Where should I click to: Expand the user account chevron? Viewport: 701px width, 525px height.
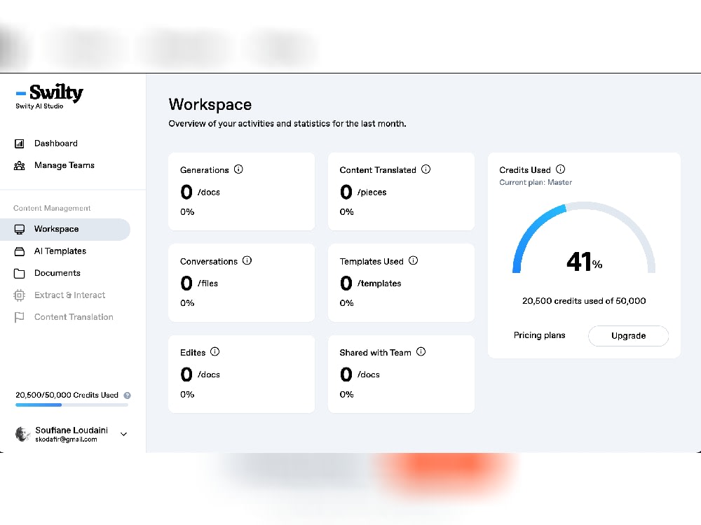click(x=124, y=434)
